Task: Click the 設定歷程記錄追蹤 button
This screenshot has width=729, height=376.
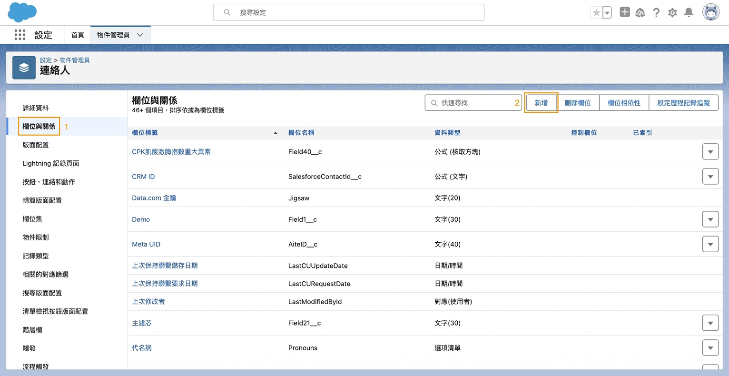Action: pyautogui.click(x=684, y=102)
